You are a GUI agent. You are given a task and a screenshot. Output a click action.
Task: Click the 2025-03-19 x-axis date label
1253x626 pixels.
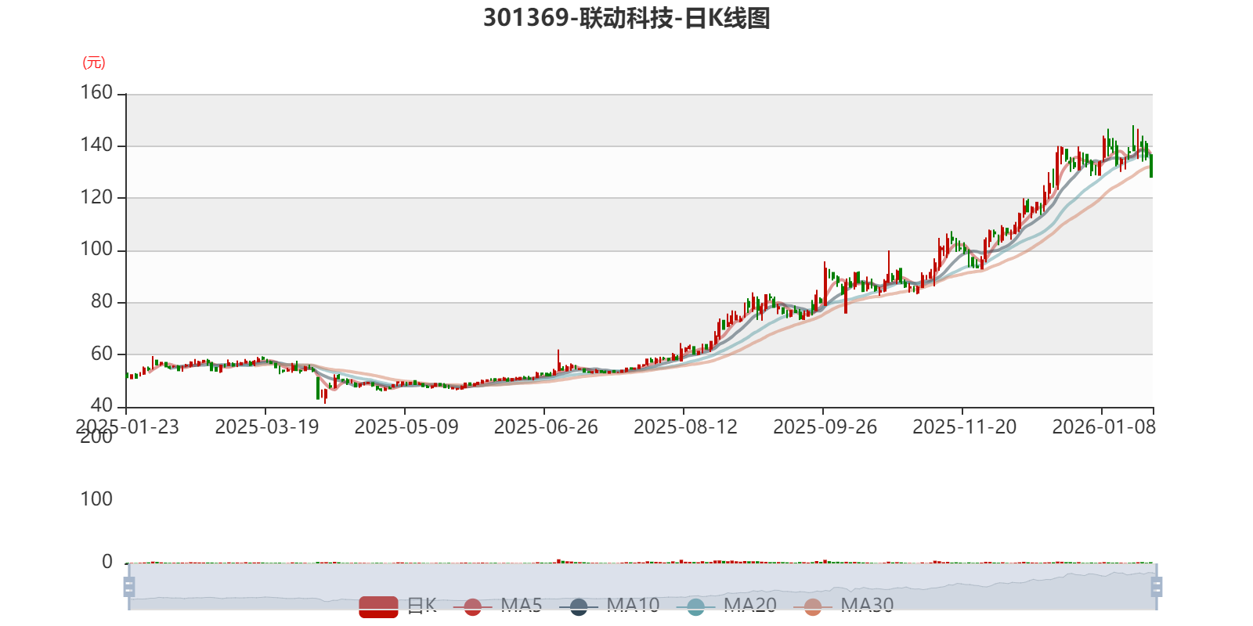266,426
